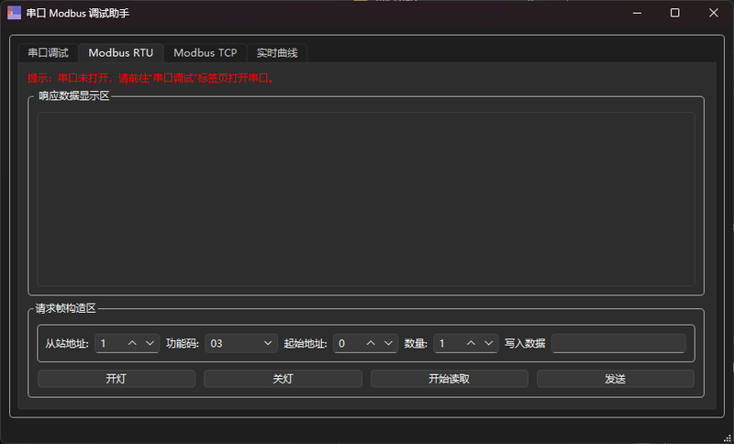734x444 pixels.
Task: Click the 响应数据显示区 group title
Action: coord(74,96)
